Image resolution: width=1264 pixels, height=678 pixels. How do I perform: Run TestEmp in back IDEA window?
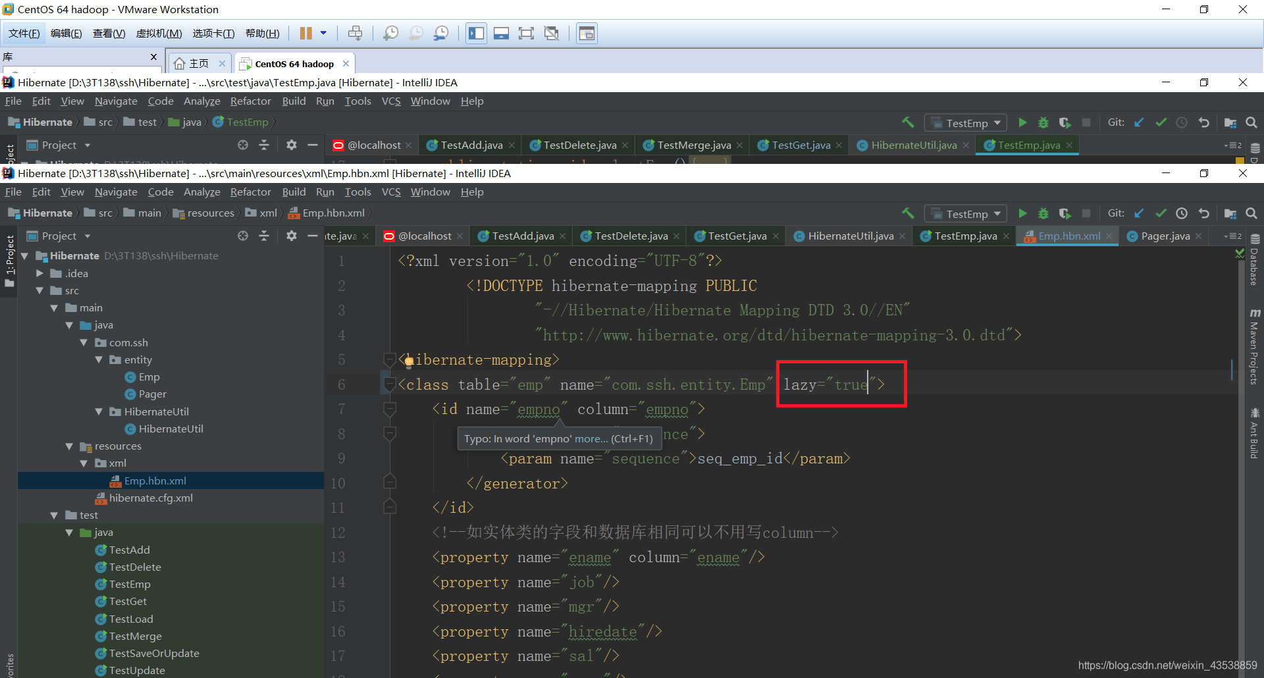coord(1022,122)
